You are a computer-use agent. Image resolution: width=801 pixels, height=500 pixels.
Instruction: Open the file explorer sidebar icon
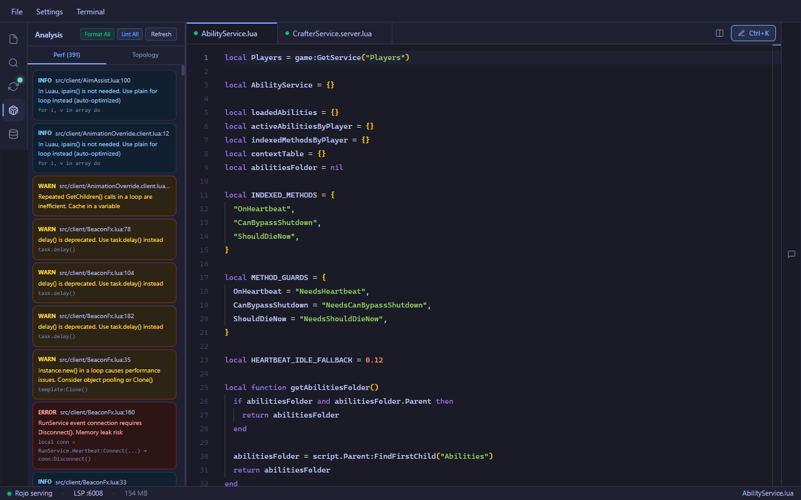click(13, 39)
